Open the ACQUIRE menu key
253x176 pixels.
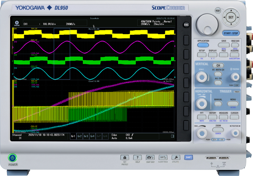pyautogui.click(x=235, y=55)
